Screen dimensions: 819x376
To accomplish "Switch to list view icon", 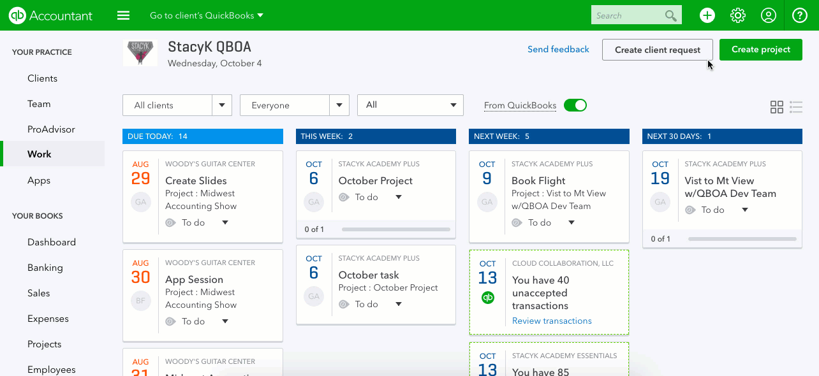I will [795, 107].
